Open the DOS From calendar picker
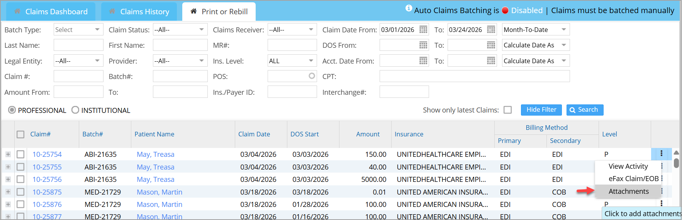The image size is (682, 220). (423, 45)
